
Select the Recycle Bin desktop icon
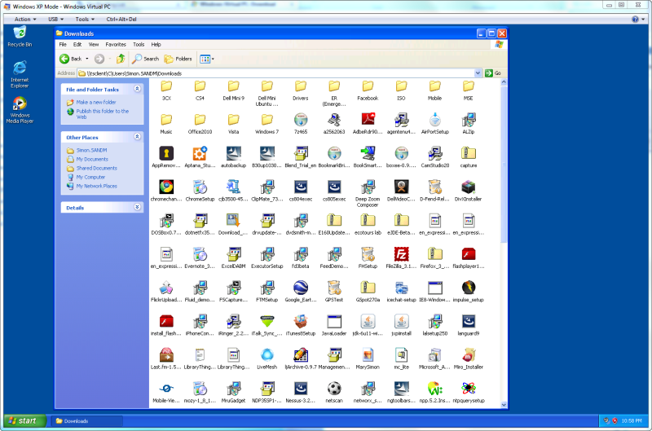[x=20, y=36]
